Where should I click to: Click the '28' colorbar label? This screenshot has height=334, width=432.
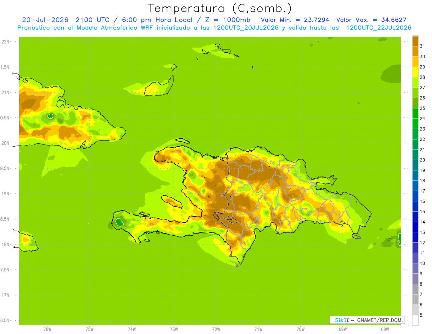(422, 77)
